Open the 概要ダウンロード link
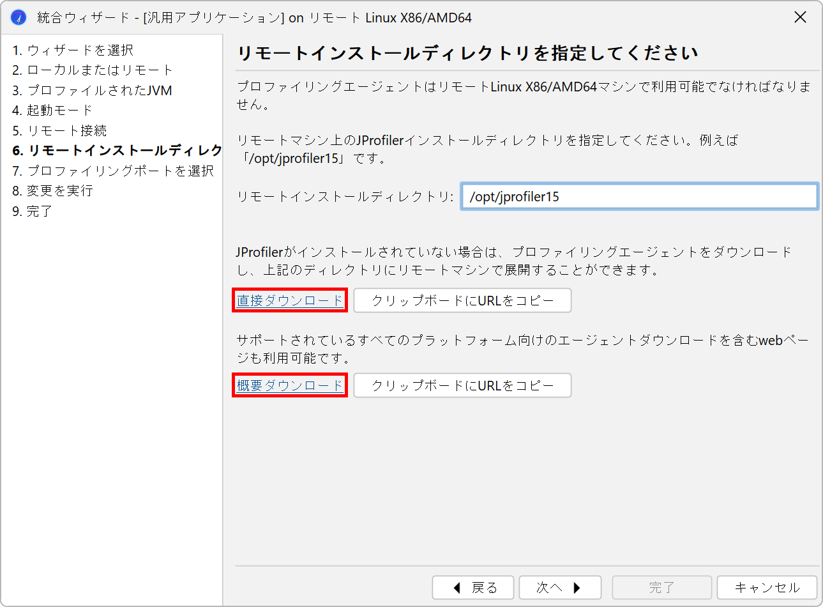 coord(290,385)
